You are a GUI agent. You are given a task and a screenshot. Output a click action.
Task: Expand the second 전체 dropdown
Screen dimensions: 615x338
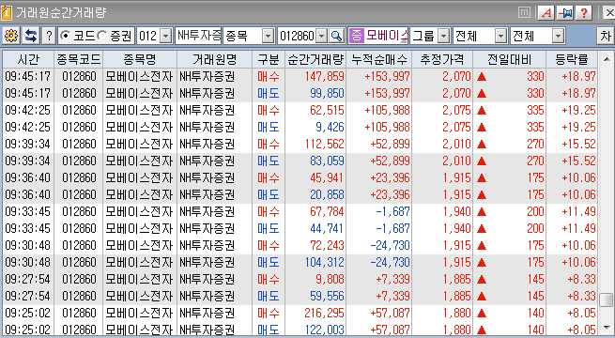(x=558, y=37)
